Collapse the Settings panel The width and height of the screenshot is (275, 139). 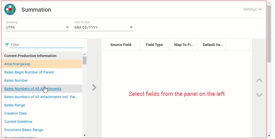pos(252,9)
